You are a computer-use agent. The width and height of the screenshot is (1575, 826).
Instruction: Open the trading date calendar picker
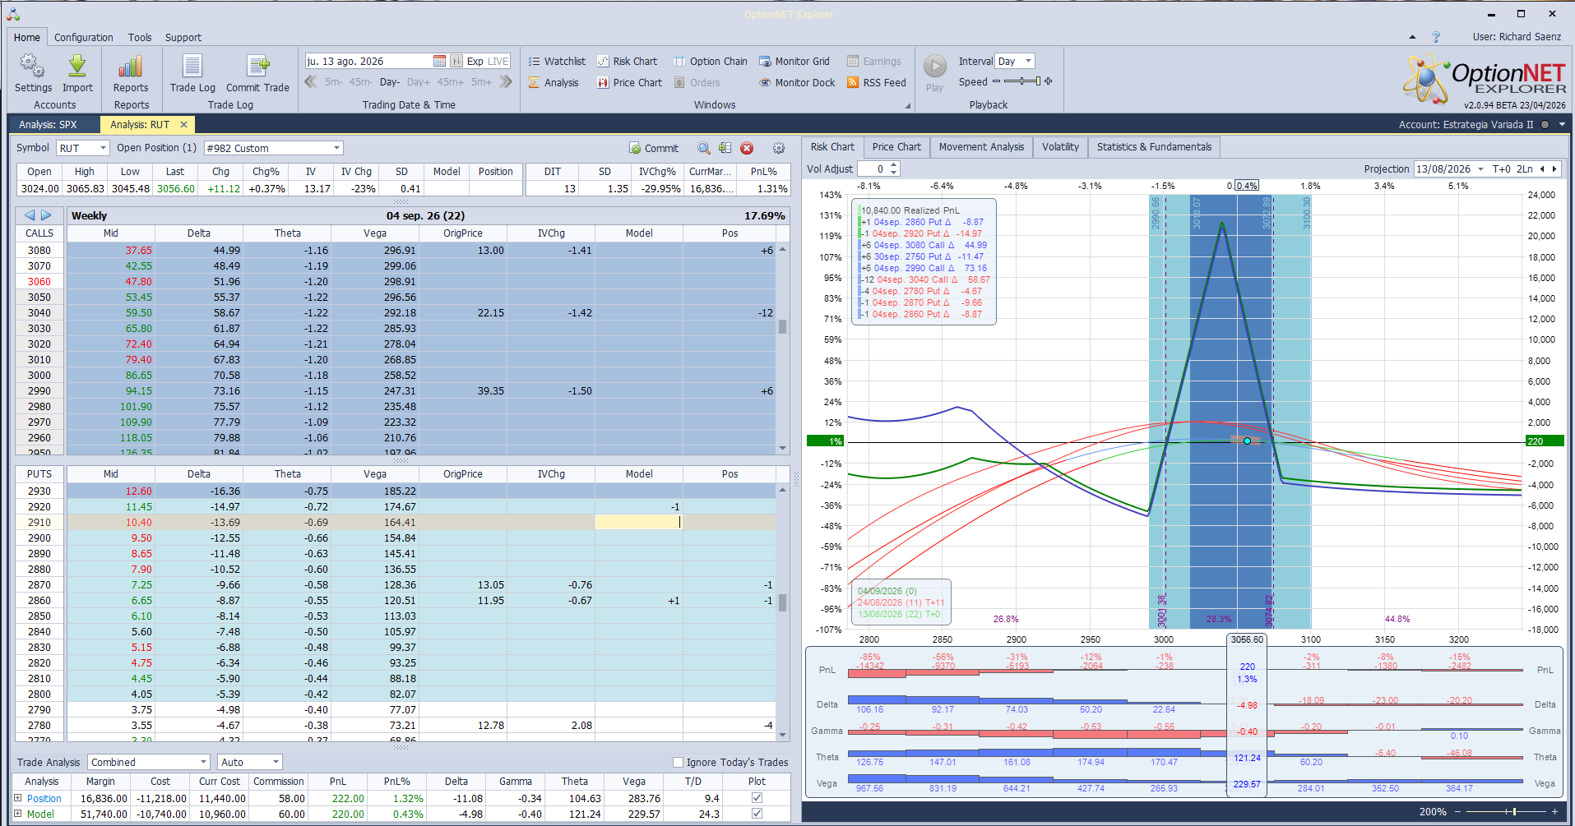[x=439, y=61]
